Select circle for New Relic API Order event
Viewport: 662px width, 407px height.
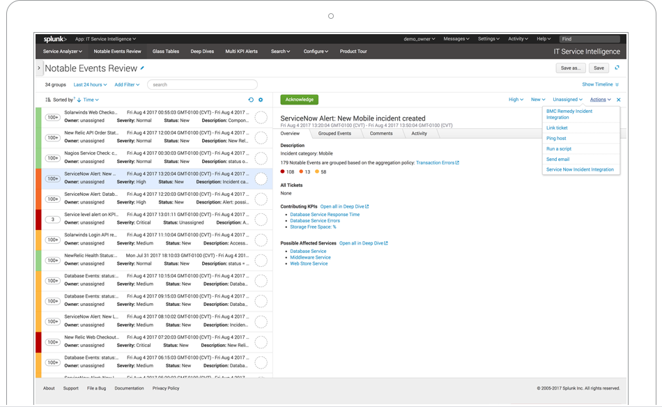pyautogui.click(x=261, y=137)
